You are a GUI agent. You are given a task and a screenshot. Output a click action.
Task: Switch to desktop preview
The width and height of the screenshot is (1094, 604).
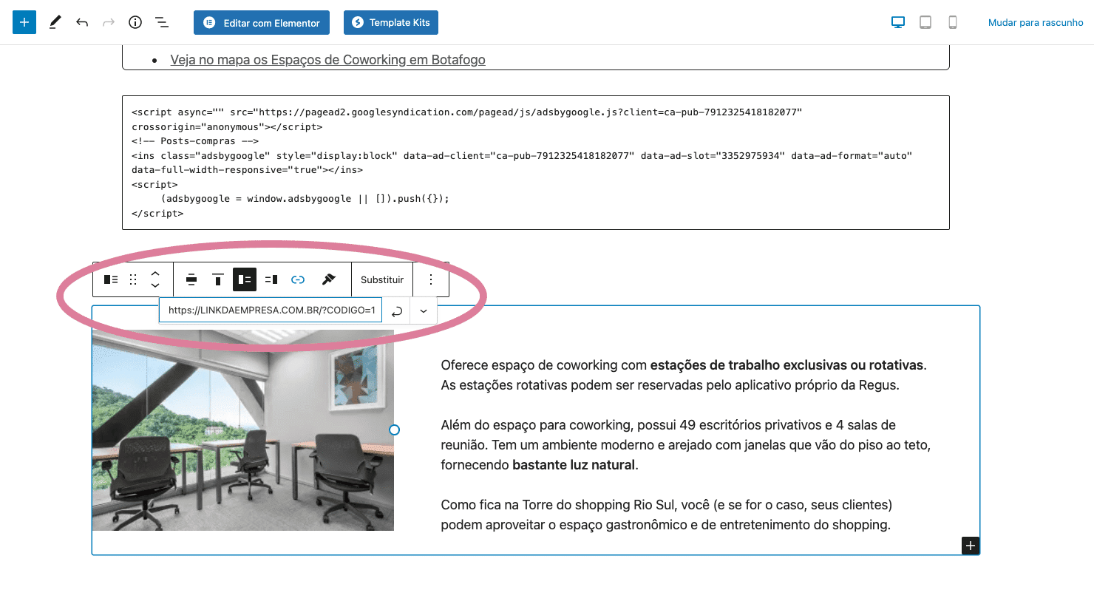click(898, 22)
